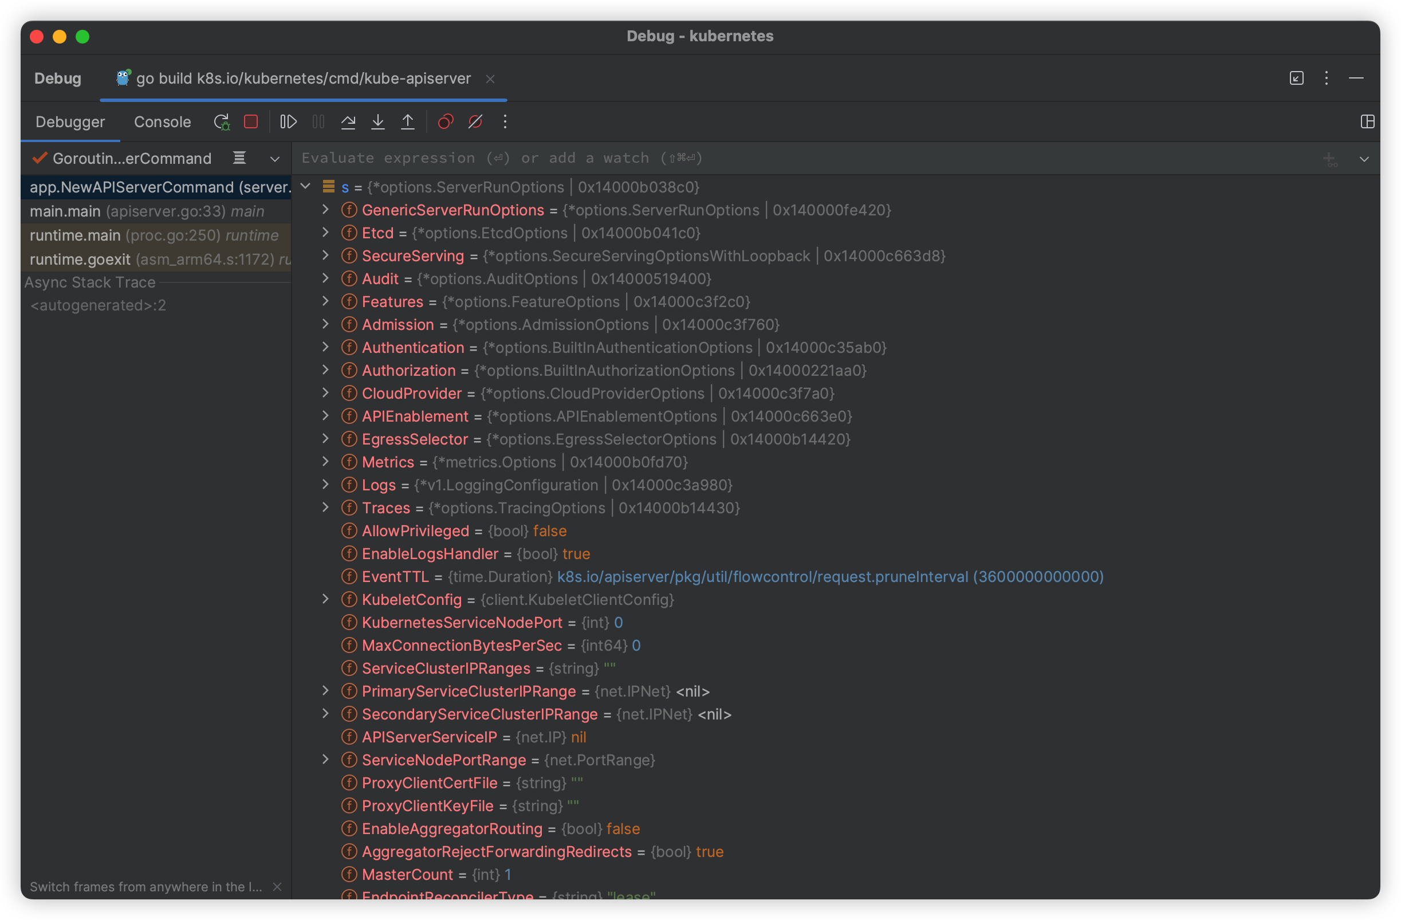Select the MaxConnectionBytesPerSec row
The height and width of the screenshot is (920, 1401).
836,646
